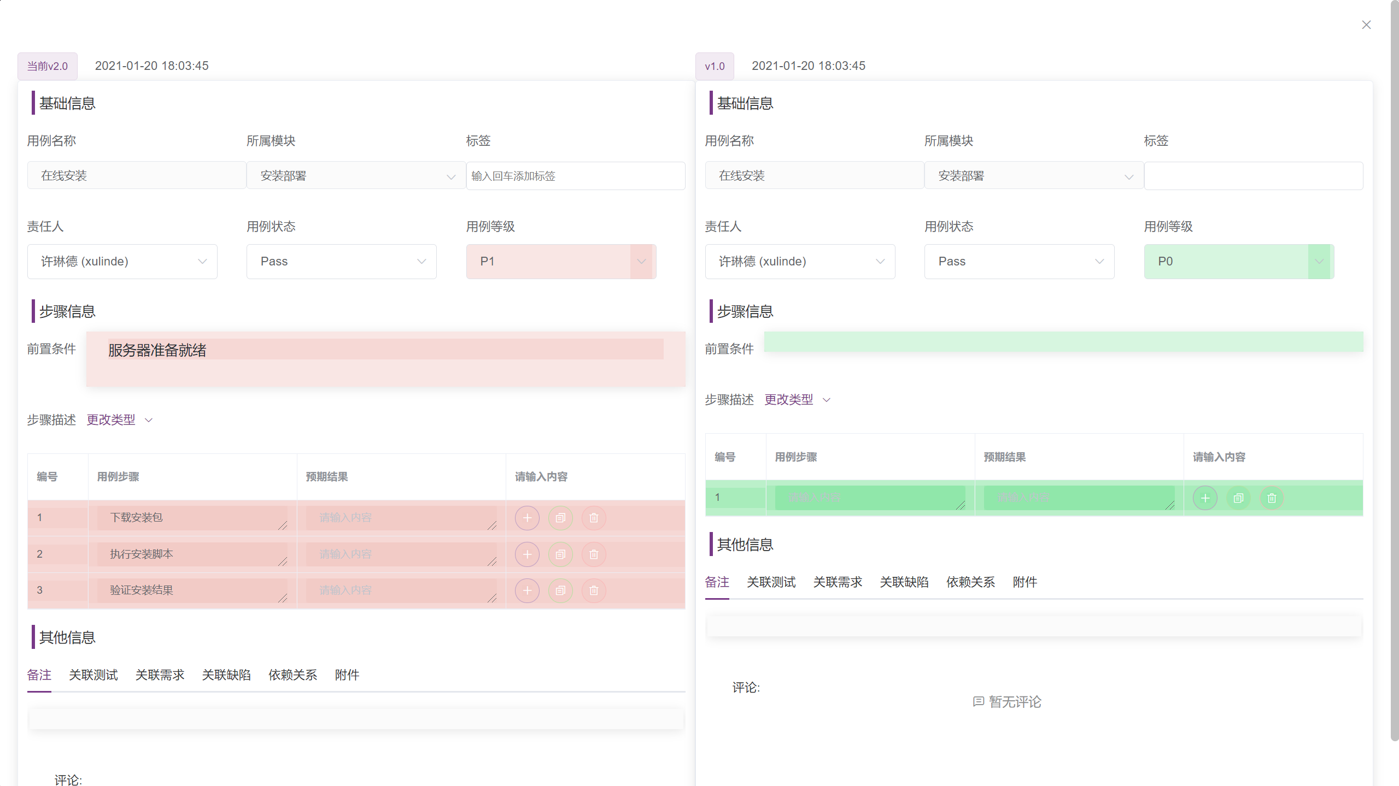This screenshot has width=1399, height=786.
Task: Select 附件 tab in v2.0 panel
Action: [x=347, y=675]
